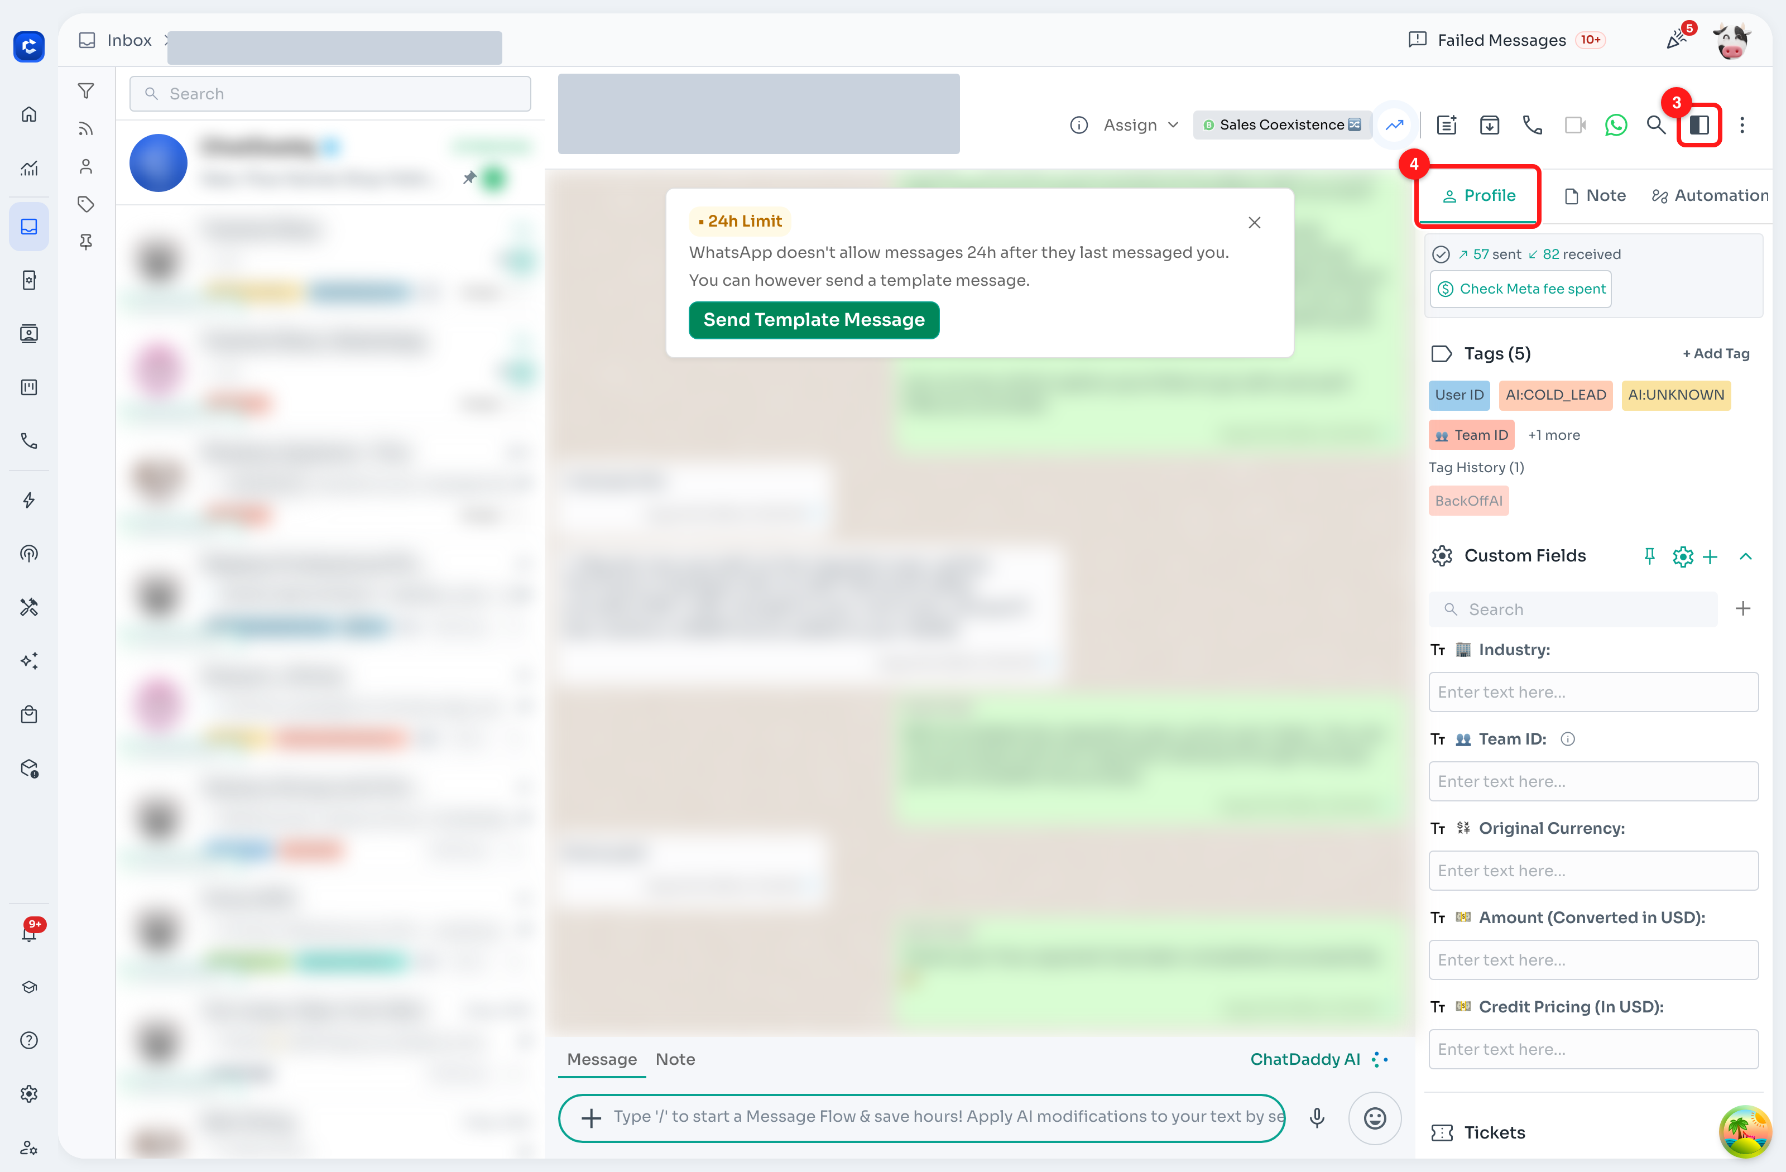The image size is (1786, 1172).
Task: Open the settings gear in left sidebar
Action: point(29,1094)
